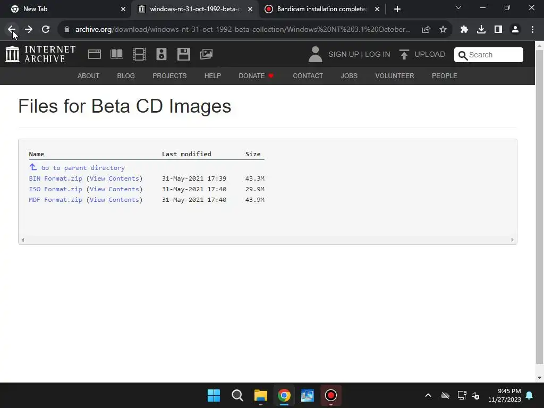This screenshot has height=408, width=544.
Task: Open the Video film strip icon
Action: click(x=139, y=54)
